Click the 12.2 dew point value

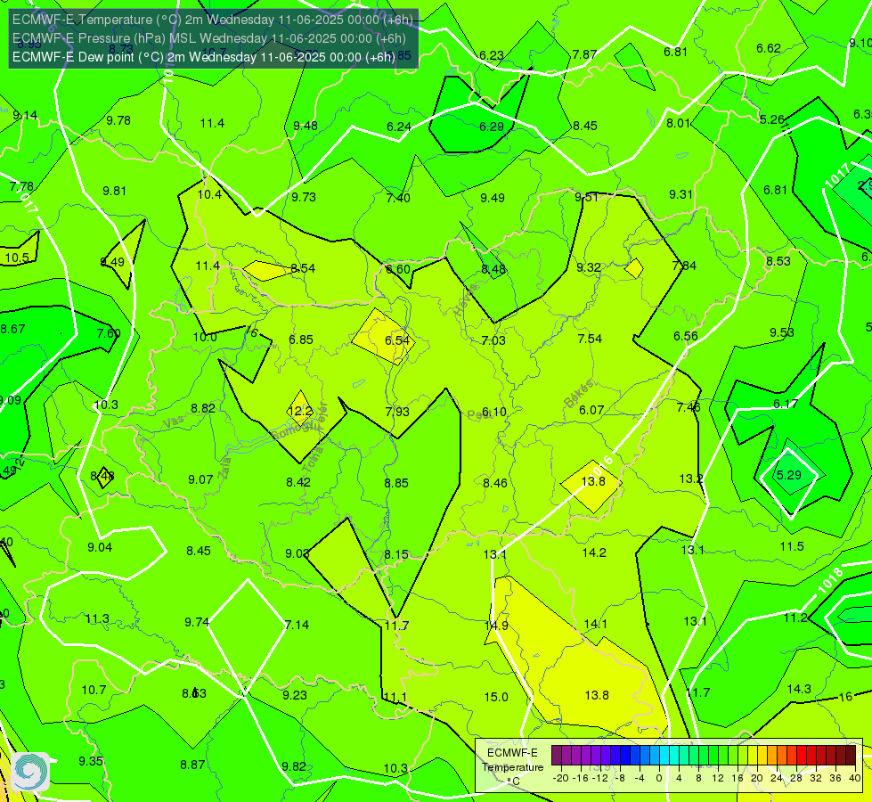300,412
